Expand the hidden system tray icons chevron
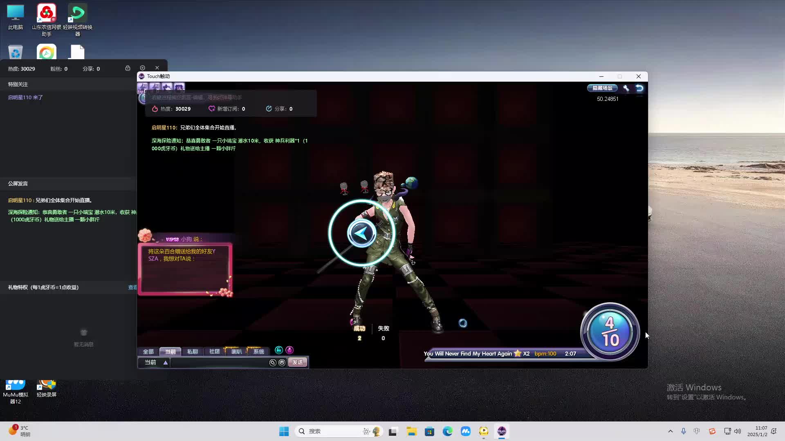Image resolution: width=785 pixels, height=441 pixels. click(x=670, y=431)
